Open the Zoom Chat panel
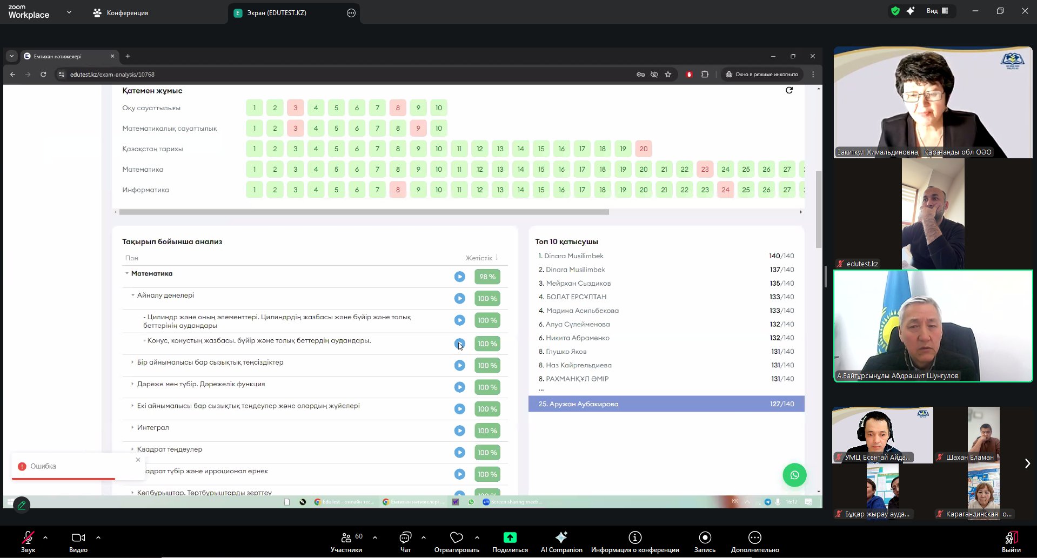Viewport: 1037px width, 558px height. pos(405,542)
